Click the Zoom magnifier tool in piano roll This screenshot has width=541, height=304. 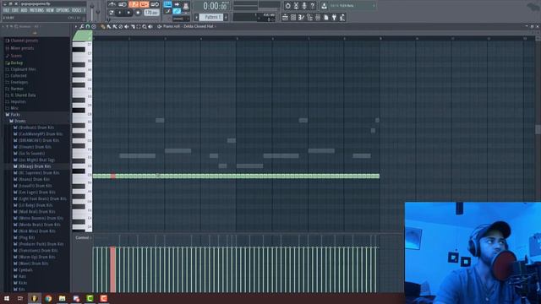145,26
